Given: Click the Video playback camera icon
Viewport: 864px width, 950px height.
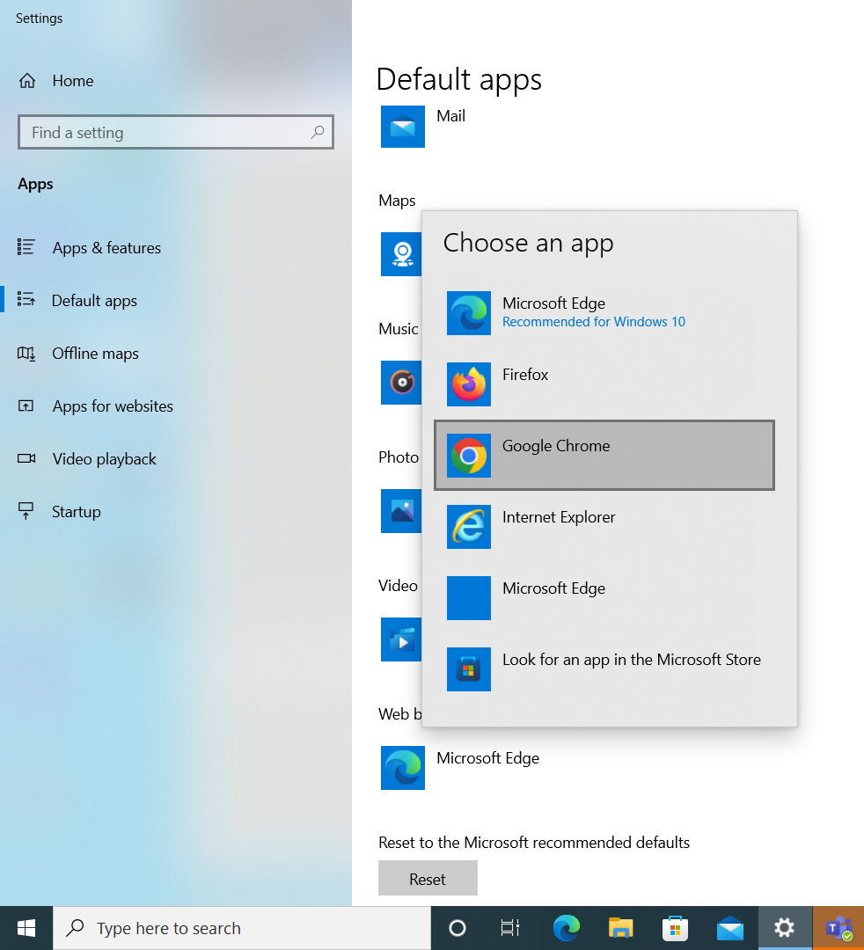Looking at the screenshot, I should (x=26, y=458).
